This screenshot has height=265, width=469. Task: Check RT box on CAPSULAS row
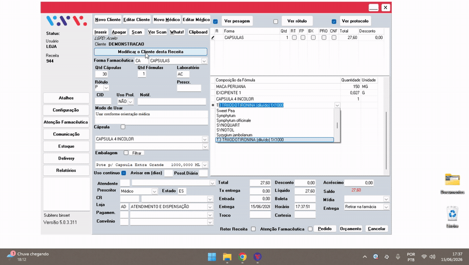tap(294, 38)
